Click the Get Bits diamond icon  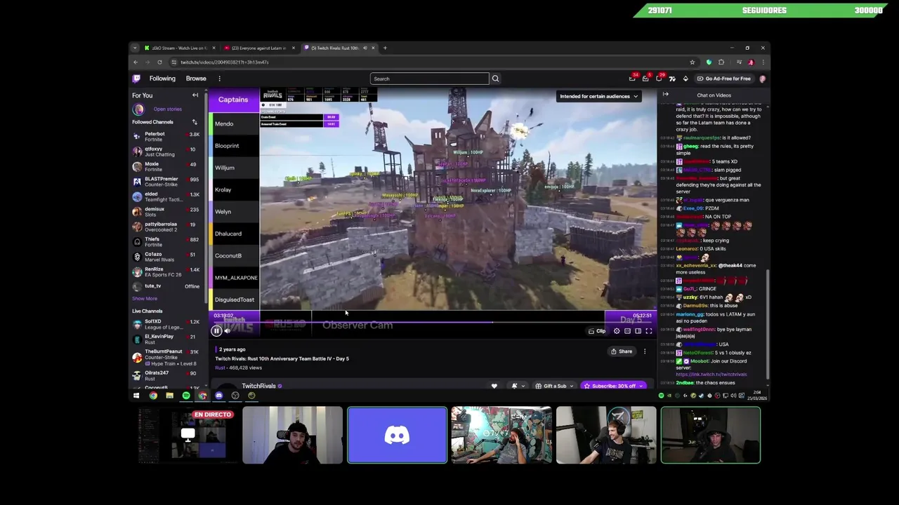pyautogui.click(x=685, y=79)
